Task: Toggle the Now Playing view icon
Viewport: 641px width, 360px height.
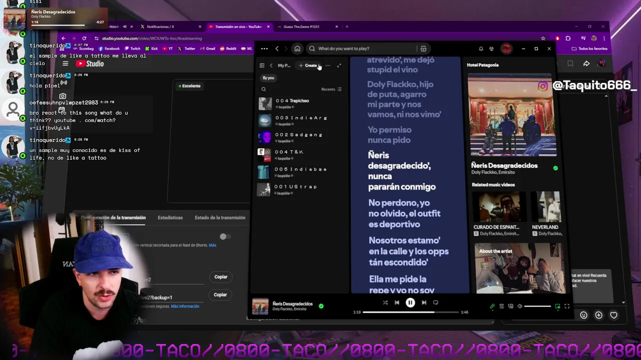Action: [557, 306]
